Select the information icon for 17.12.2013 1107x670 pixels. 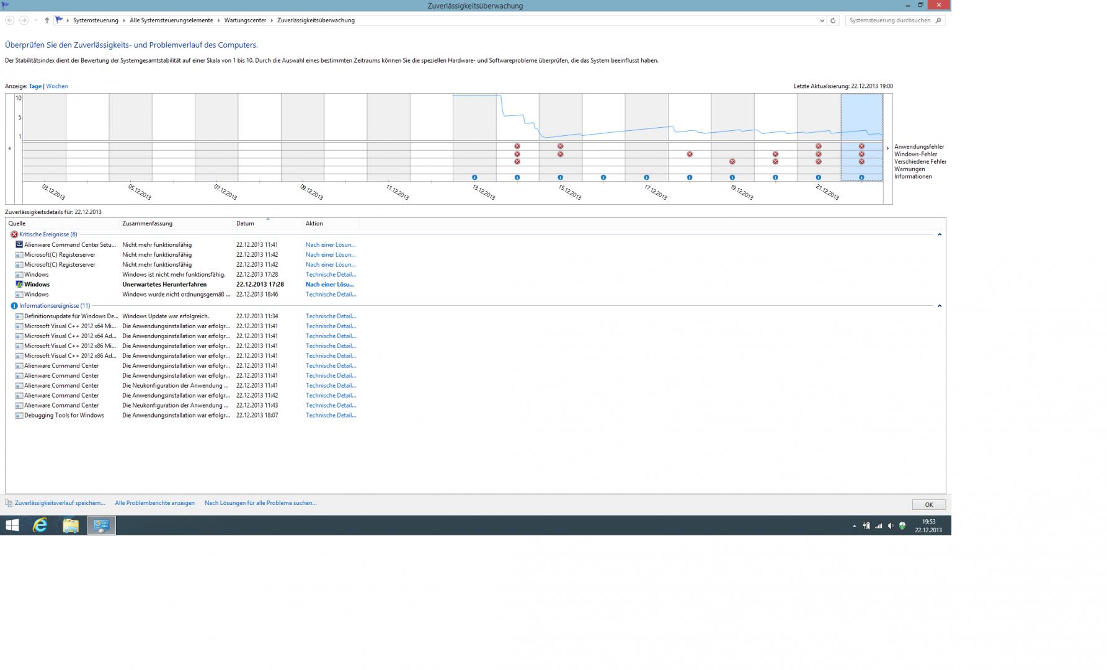(x=646, y=177)
